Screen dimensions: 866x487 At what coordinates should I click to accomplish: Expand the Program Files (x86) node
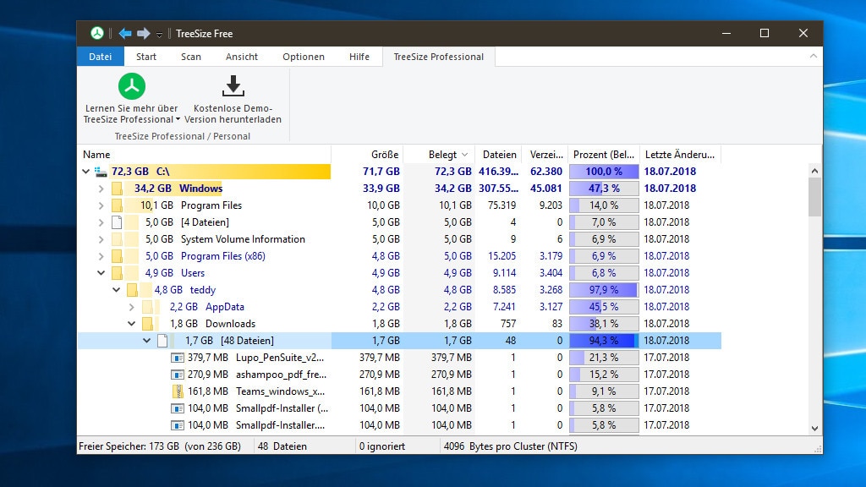(101, 256)
